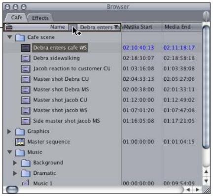
Task: Click the Cafe scene bin folder icon
Action: pos(20,37)
